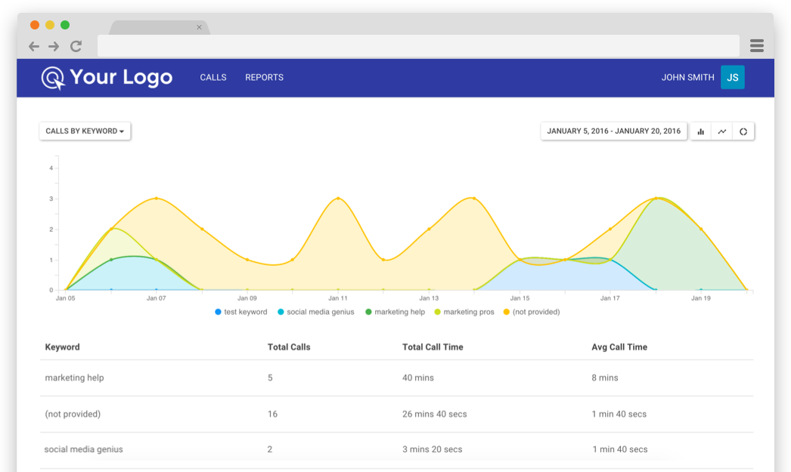Open the John Smith account menu
Screen dimensions: 791x472
point(687,78)
